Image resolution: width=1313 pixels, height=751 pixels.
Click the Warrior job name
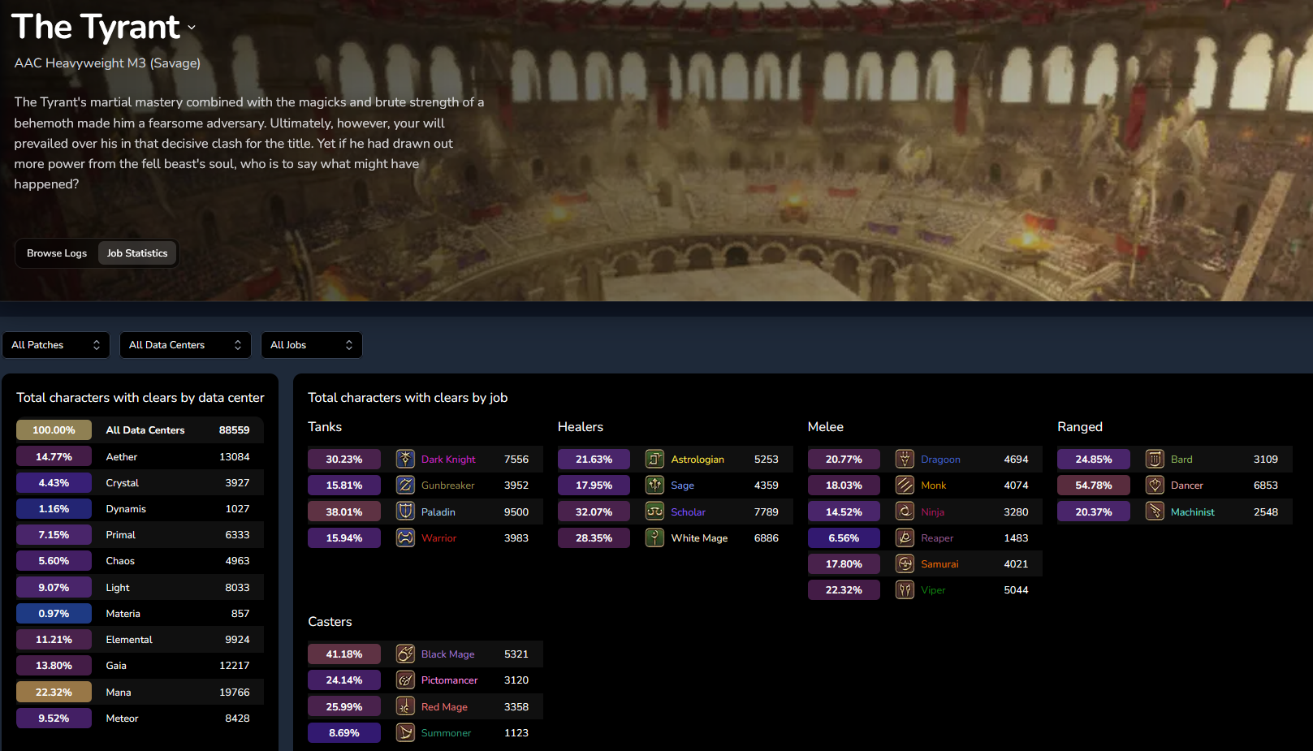438,538
